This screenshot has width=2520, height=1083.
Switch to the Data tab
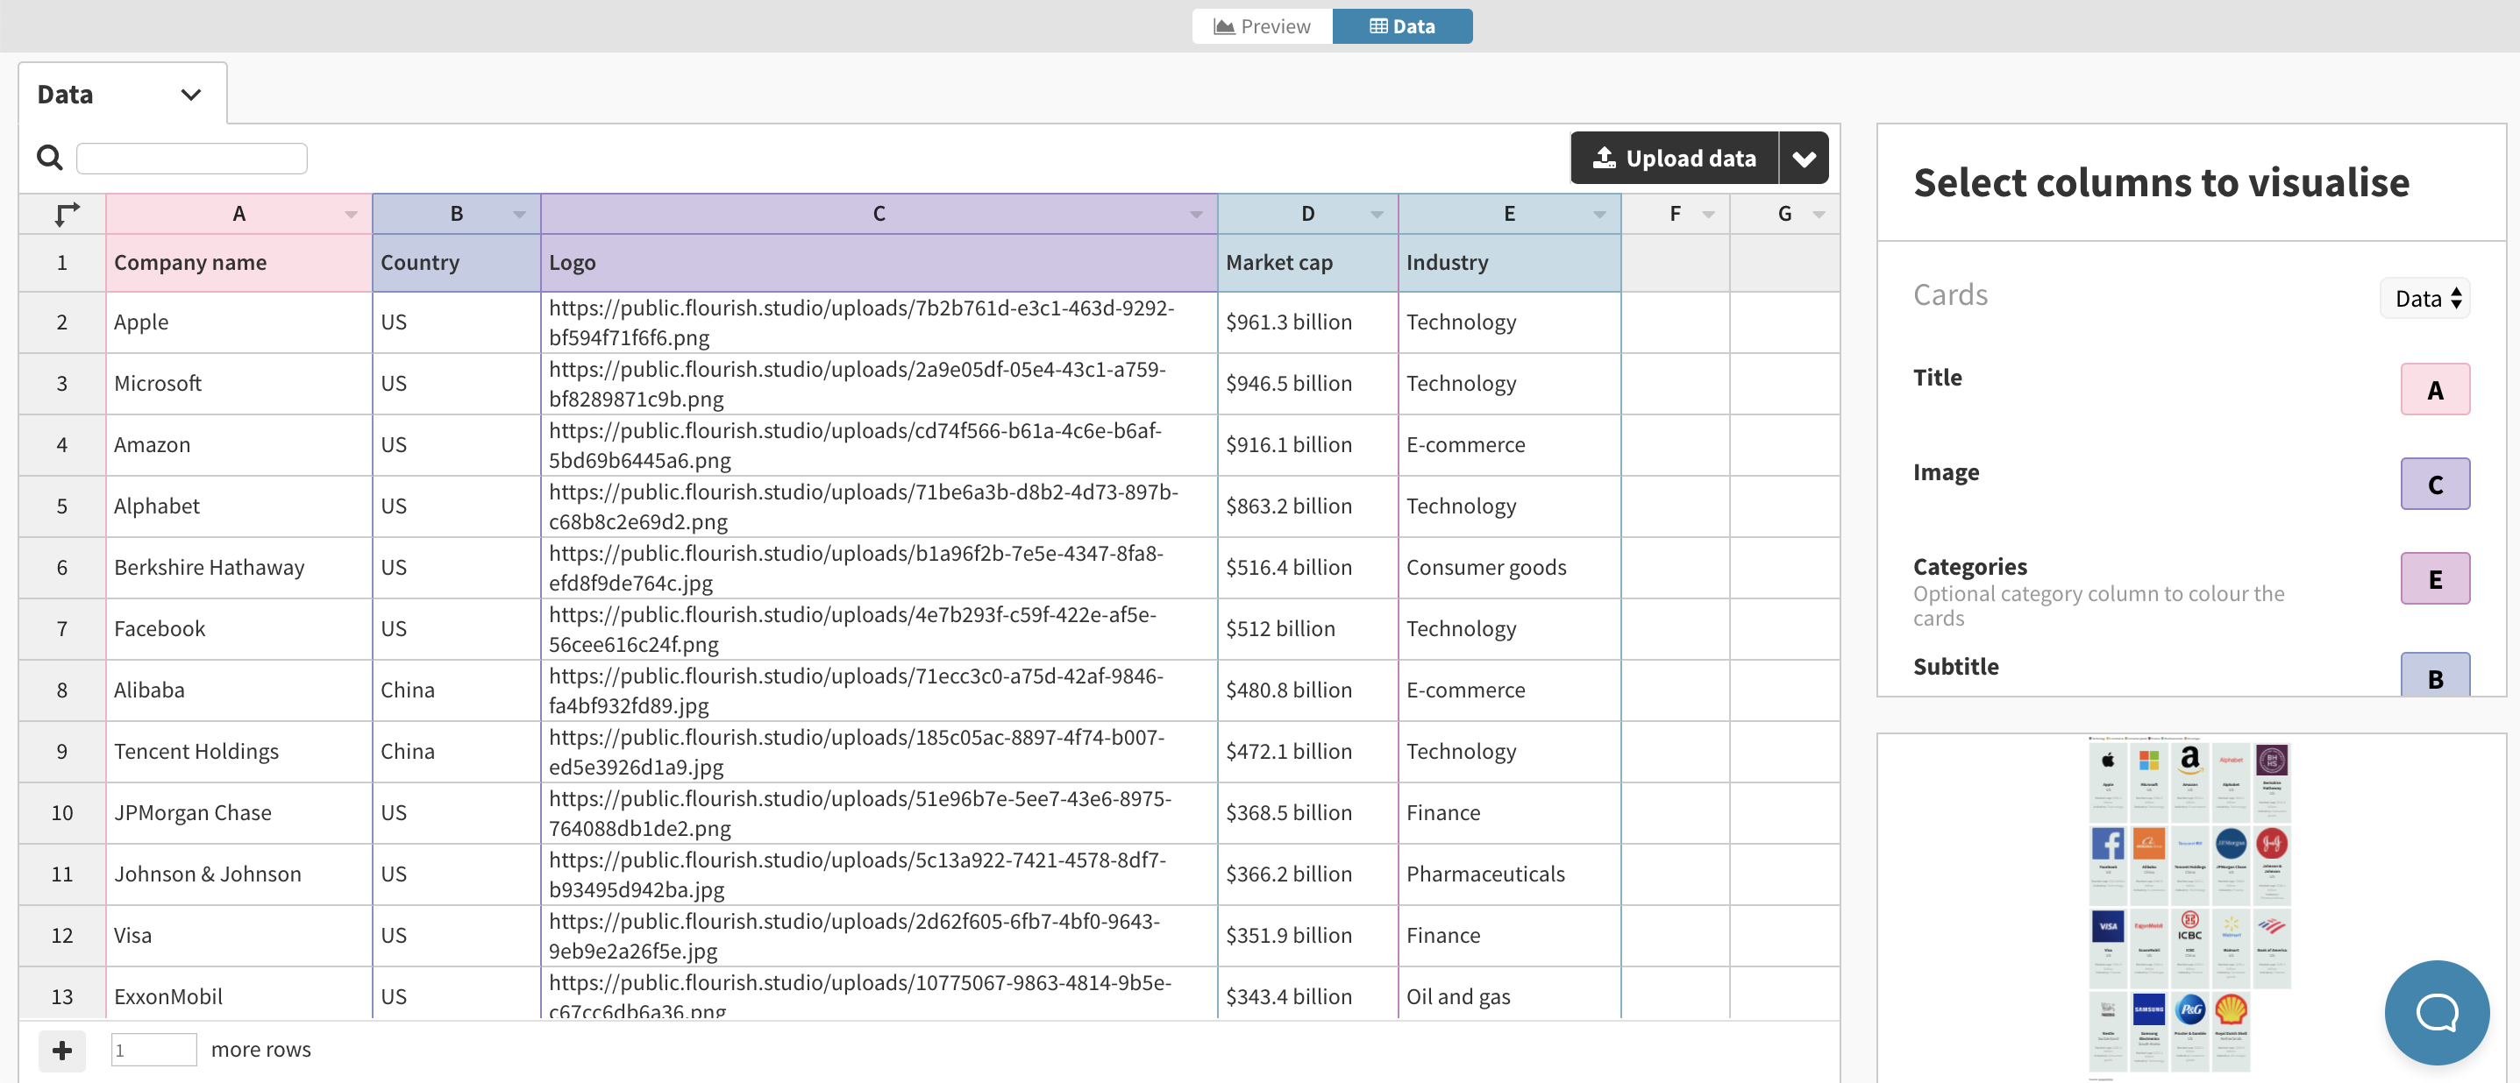(1402, 26)
